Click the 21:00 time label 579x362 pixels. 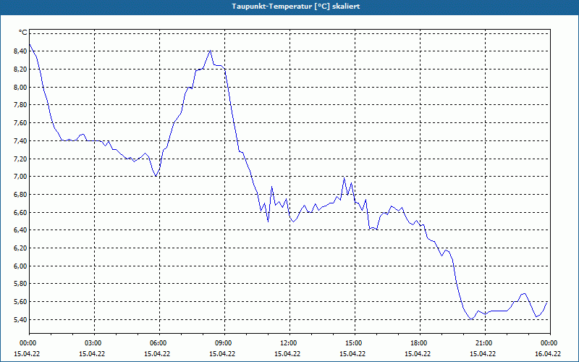(x=485, y=343)
